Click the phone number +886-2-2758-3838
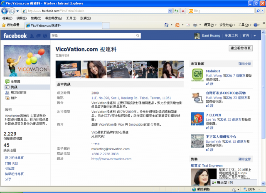Viewport: 266px width, 193px height. pos(105,154)
